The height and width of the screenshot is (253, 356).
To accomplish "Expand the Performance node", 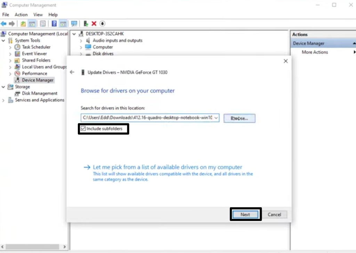I will 10,74.
